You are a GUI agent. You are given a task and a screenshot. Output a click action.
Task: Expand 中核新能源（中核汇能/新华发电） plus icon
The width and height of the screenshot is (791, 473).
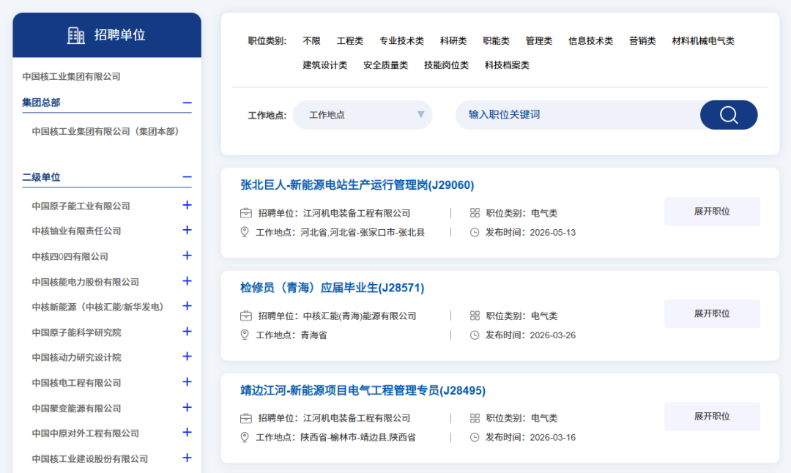[x=187, y=306]
